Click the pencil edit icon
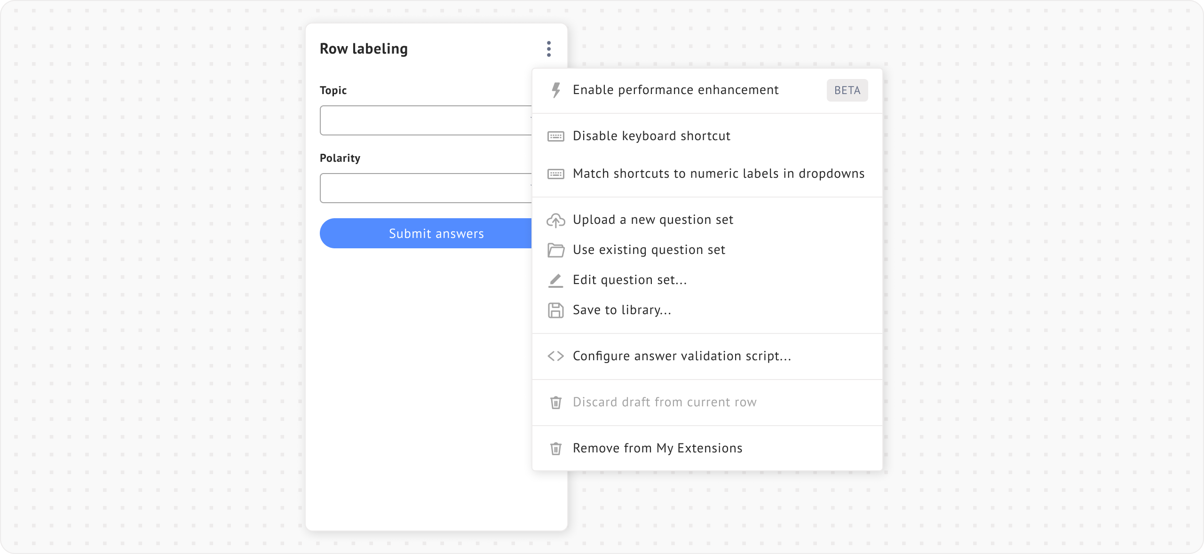Image resolution: width=1204 pixels, height=554 pixels. coord(556,280)
